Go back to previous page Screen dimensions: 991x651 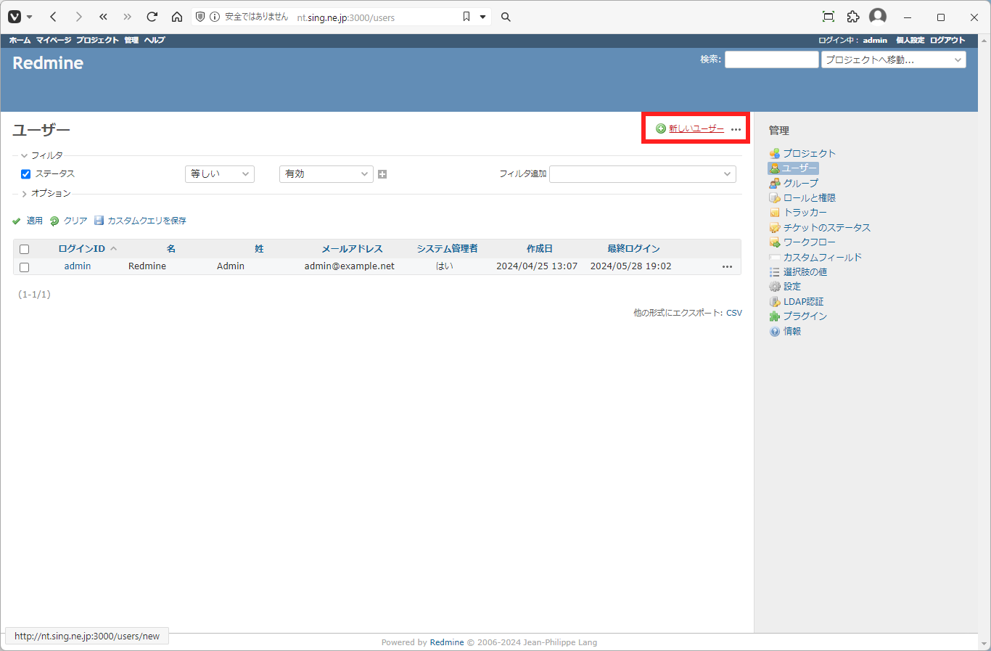coord(53,17)
